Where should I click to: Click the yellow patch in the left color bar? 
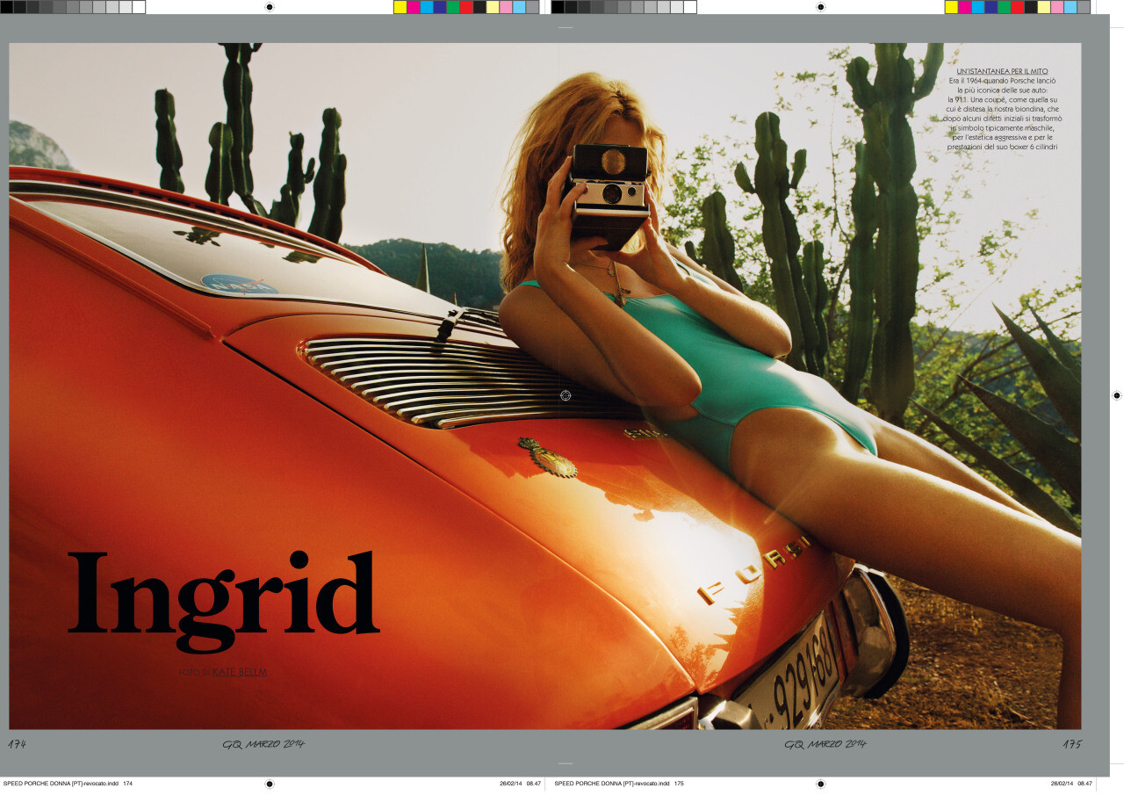coord(400,7)
